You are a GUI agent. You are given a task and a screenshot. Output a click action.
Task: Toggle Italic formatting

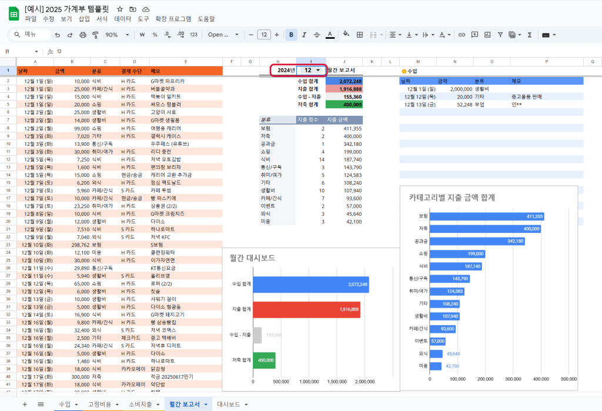click(x=305, y=35)
